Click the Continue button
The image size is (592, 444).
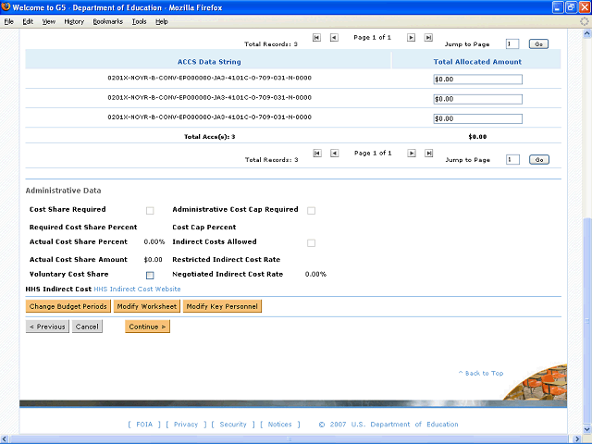click(x=147, y=327)
